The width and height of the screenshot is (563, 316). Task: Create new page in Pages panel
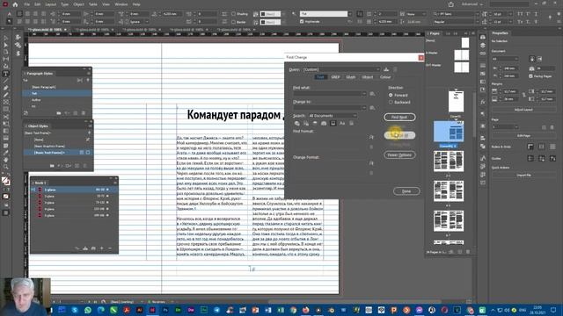click(x=459, y=252)
